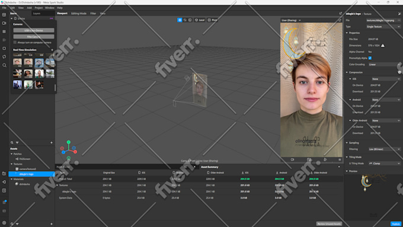Screen dimensions: 403x227
Task: Collapse the Patches folder in Assets
Action: [x=12, y=154]
